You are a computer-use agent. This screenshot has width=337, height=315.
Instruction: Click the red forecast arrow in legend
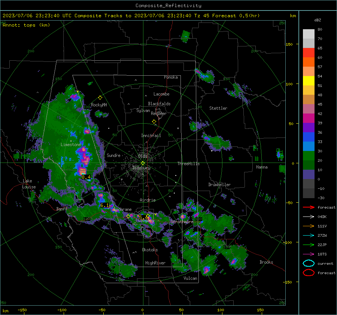(x=309, y=207)
